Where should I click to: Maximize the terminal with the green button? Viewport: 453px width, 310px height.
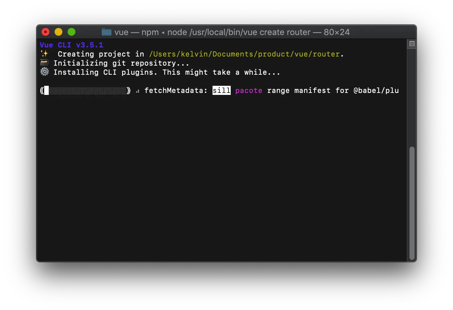(71, 32)
